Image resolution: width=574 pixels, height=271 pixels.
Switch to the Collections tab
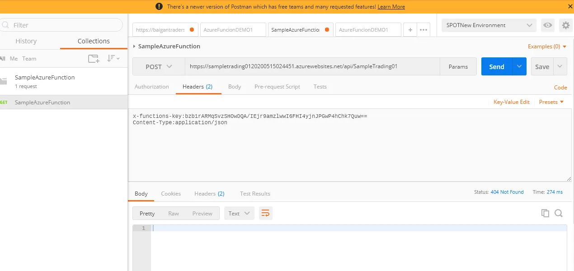point(94,41)
